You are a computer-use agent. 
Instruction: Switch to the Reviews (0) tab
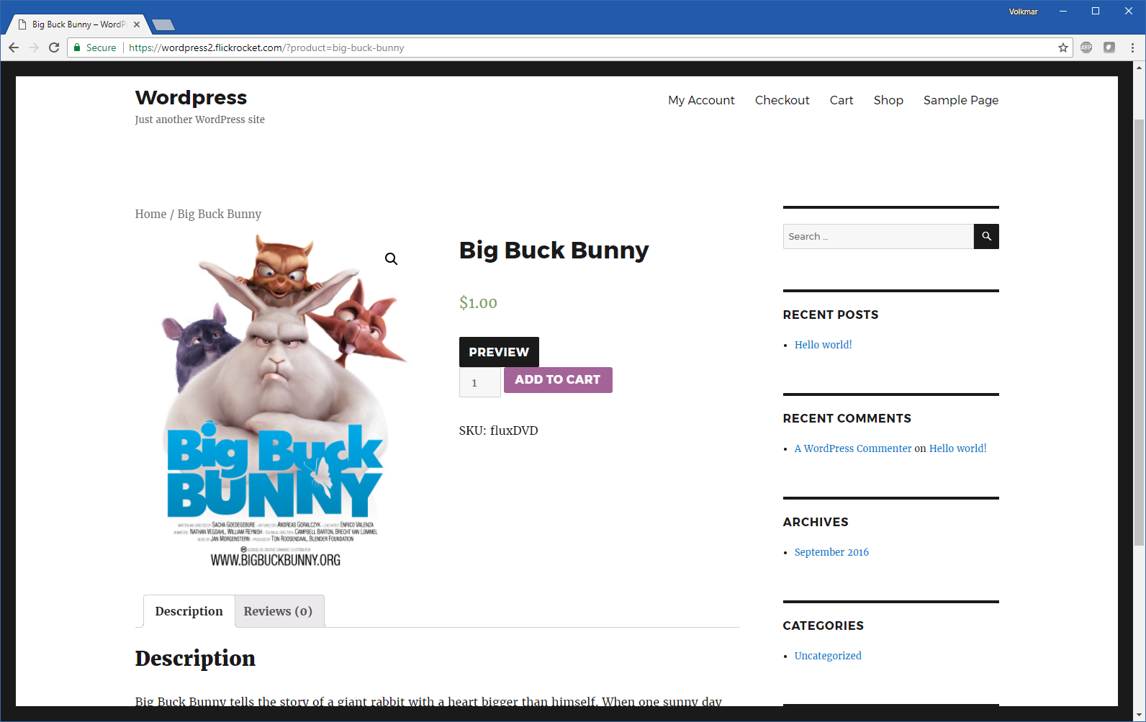pyautogui.click(x=278, y=611)
